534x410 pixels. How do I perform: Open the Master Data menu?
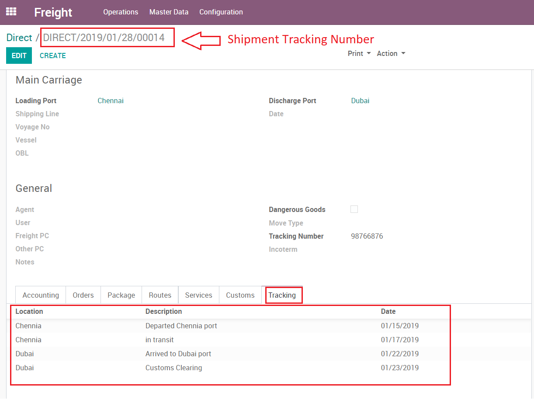[169, 12]
